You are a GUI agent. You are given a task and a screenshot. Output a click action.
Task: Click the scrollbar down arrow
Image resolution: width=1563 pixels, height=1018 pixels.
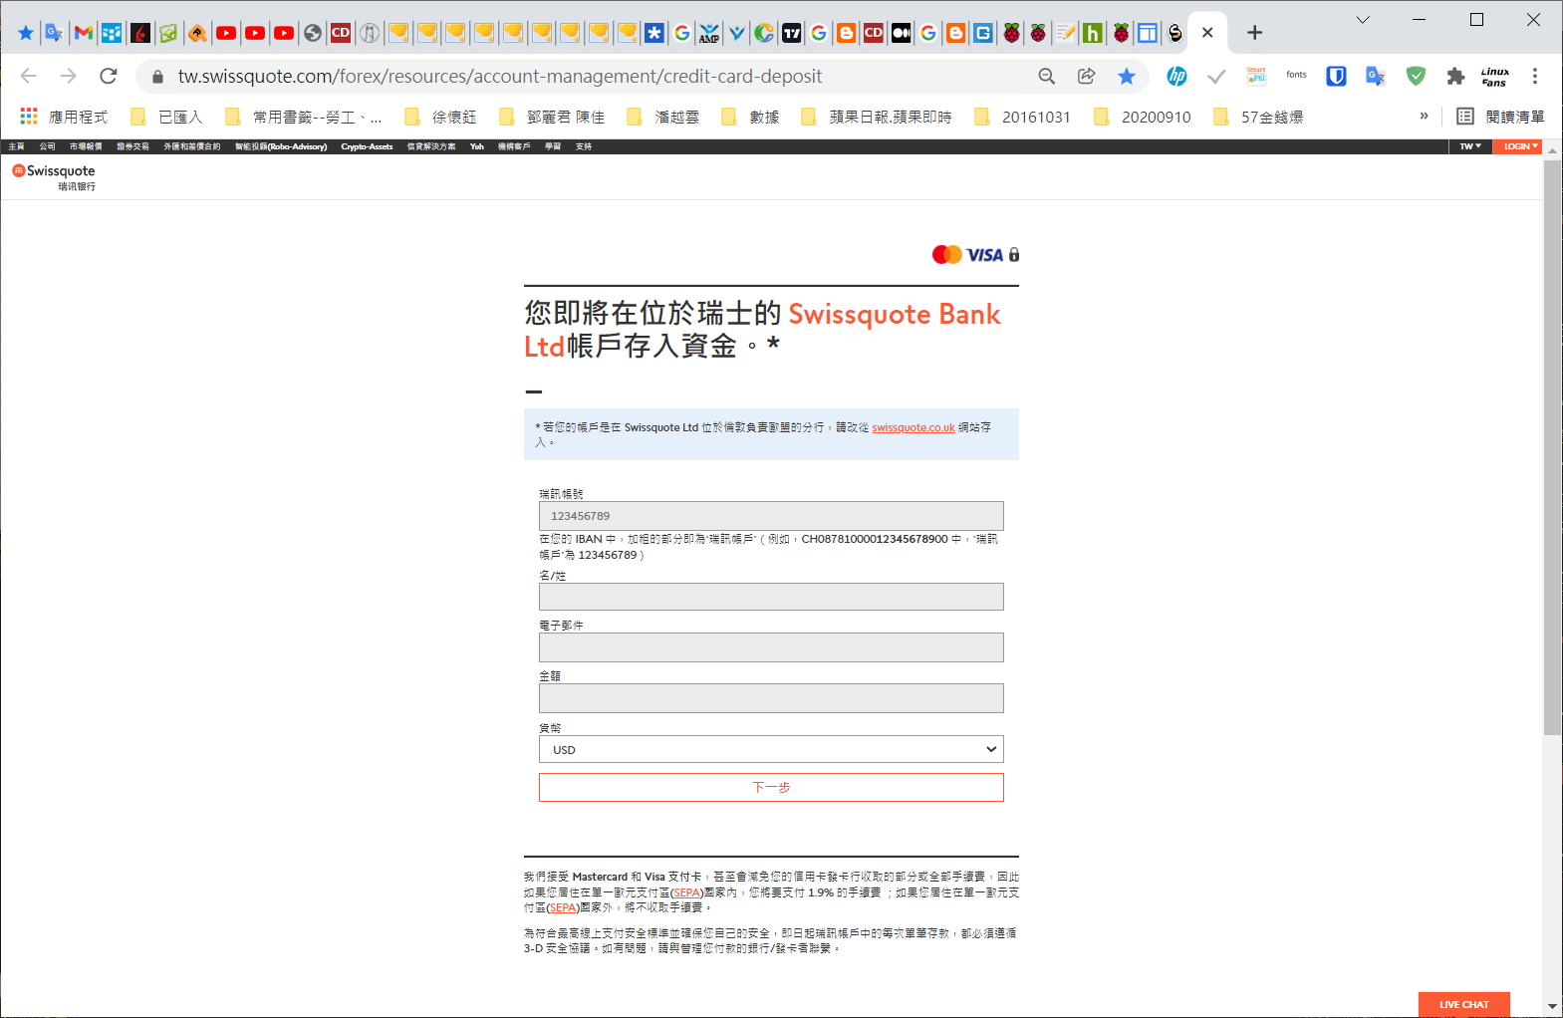1552,1007
